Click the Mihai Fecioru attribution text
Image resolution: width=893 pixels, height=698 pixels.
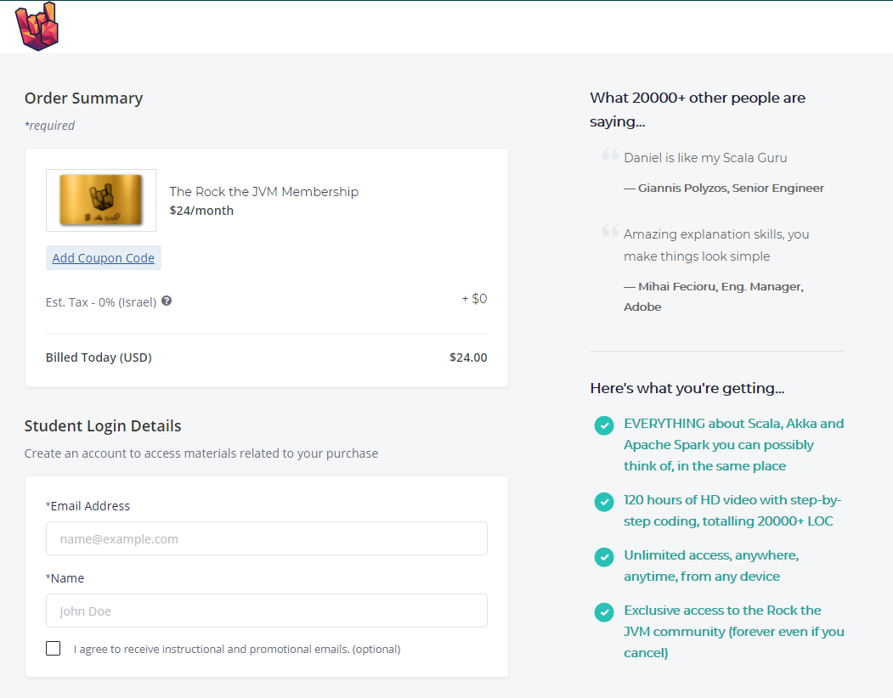coord(714,296)
